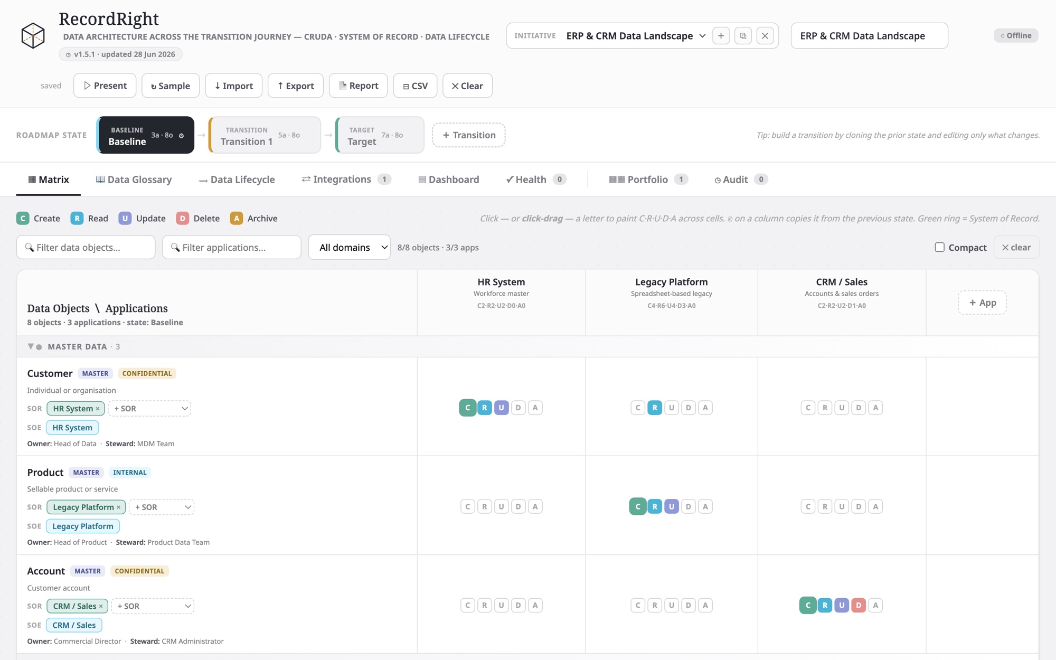Viewport: 1056px width, 660px height.
Task: Select the Baseline roadmap state
Action: pyautogui.click(x=146, y=135)
